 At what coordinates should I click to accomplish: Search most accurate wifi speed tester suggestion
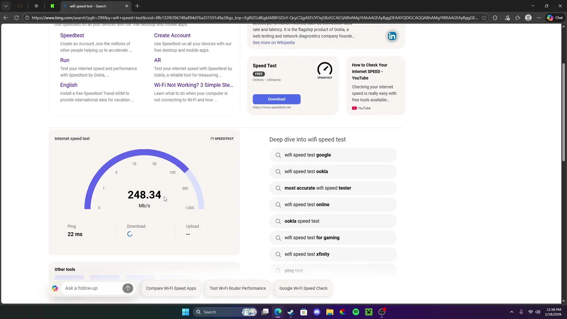tap(333, 188)
